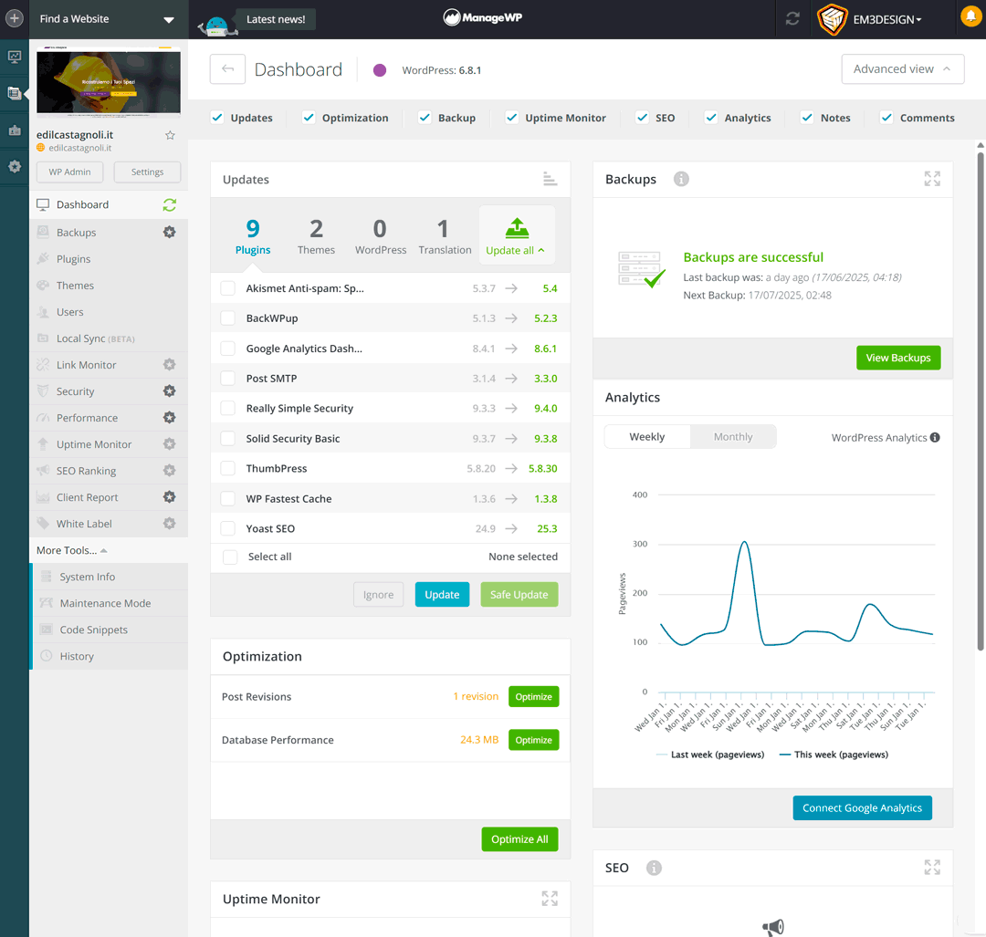Click the notification bell icon
This screenshot has height=937, width=986.
pos(970,16)
